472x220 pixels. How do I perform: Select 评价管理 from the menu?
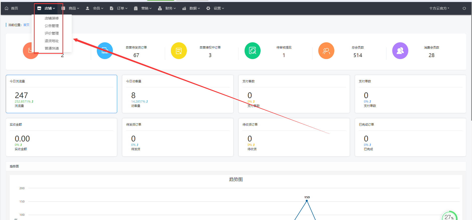pyautogui.click(x=52, y=33)
